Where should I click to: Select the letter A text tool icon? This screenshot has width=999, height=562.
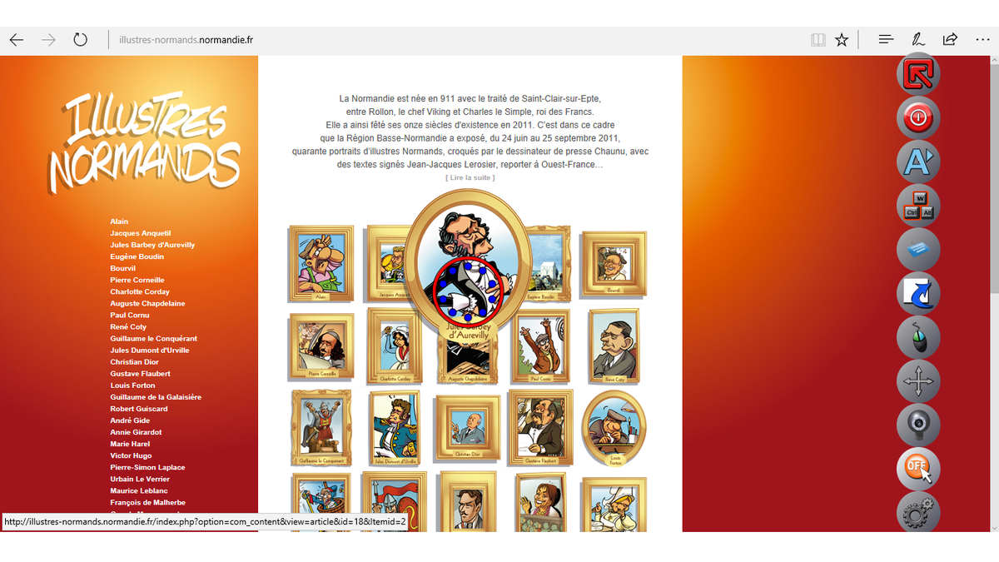coord(918,162)
